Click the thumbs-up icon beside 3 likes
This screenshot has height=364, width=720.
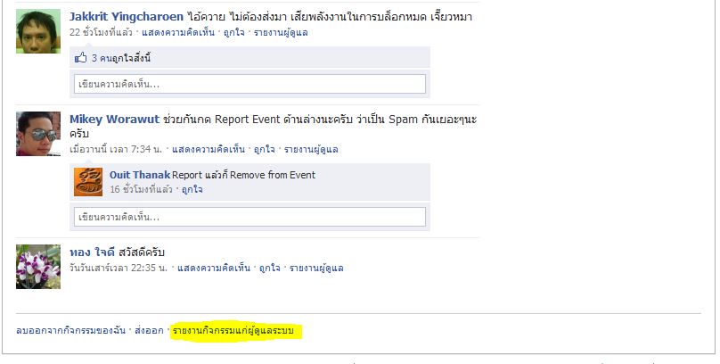click(x=80, y=58)
